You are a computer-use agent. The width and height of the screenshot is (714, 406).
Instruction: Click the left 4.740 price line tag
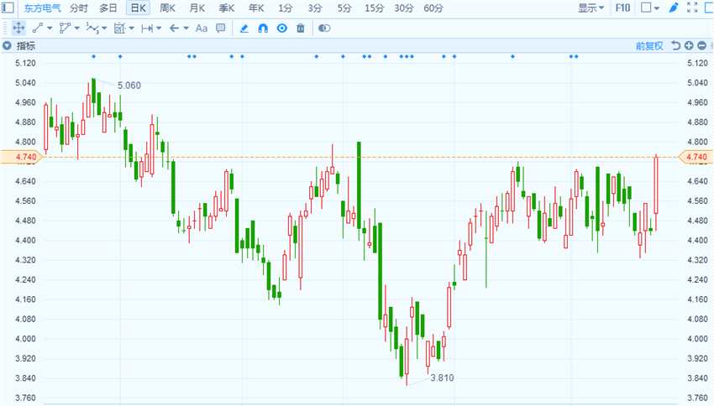21,157
